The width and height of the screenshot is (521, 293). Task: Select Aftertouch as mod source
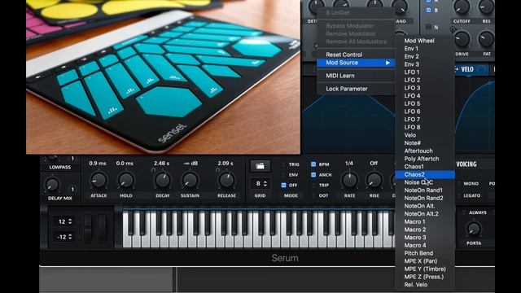(x=425, y=151)
